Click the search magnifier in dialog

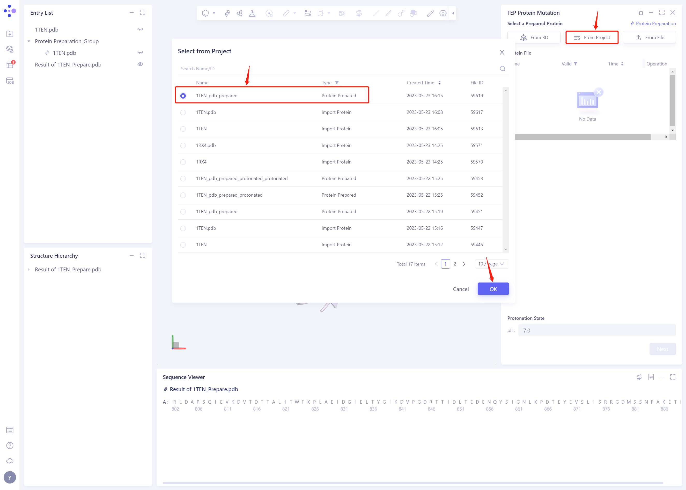click(502, 69)
